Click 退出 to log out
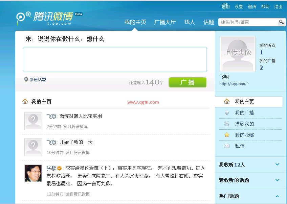The image size is (287, 204). [278, 7]
